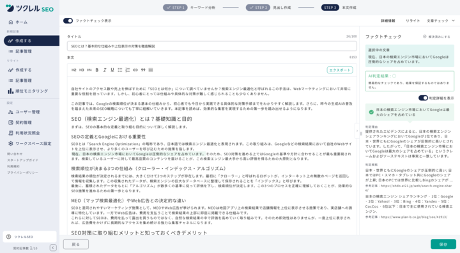Collapse the sidebar with chevron button
Screen dimensions: 460x253
tap(53, 248)
